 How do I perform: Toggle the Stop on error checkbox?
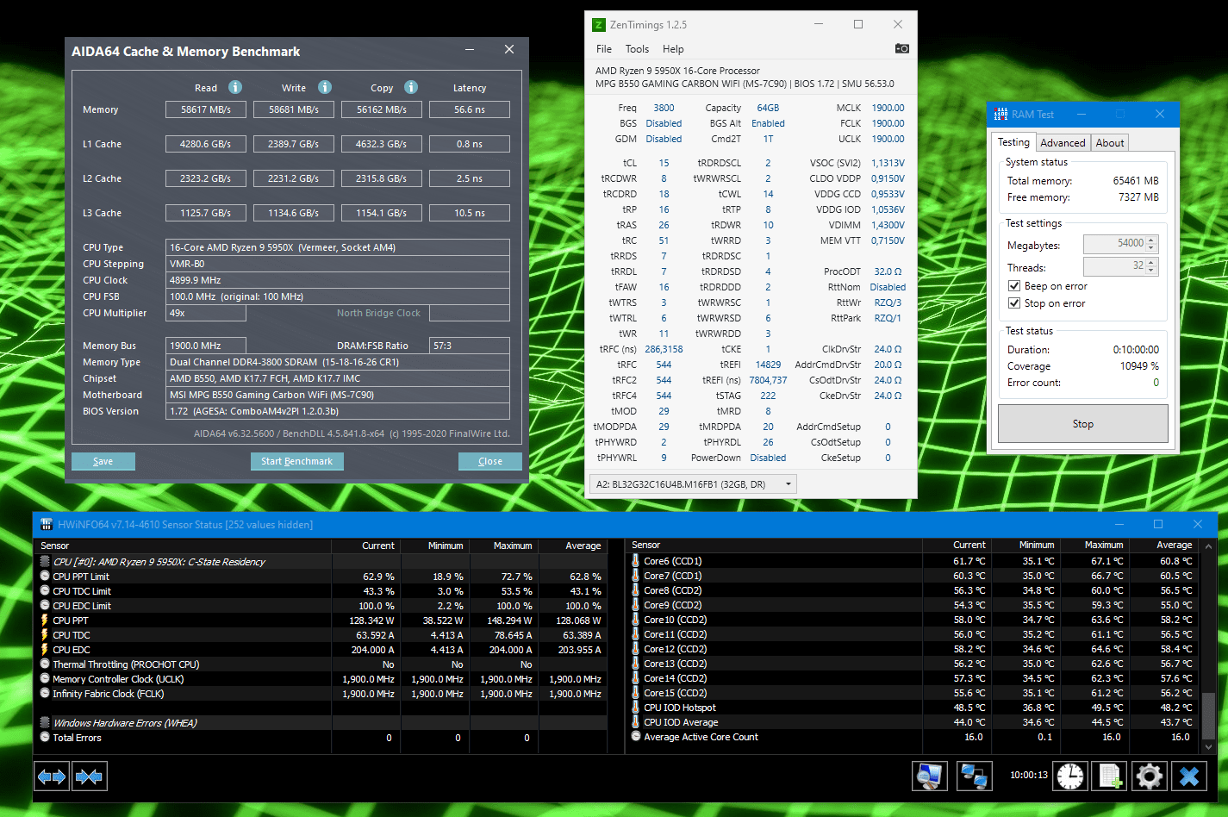[1014, 303]
